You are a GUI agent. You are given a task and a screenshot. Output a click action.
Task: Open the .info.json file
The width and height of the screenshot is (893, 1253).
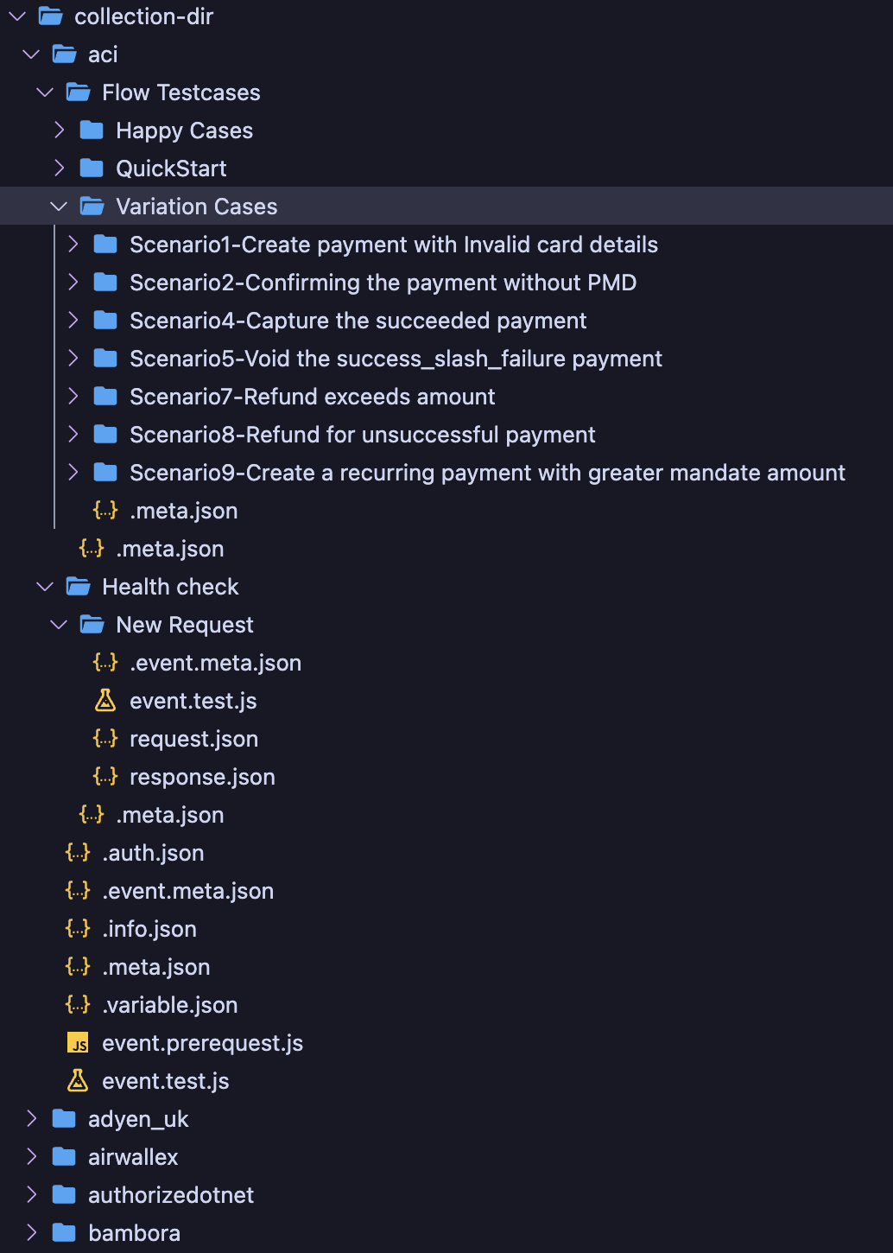click(x=149, y=929)
